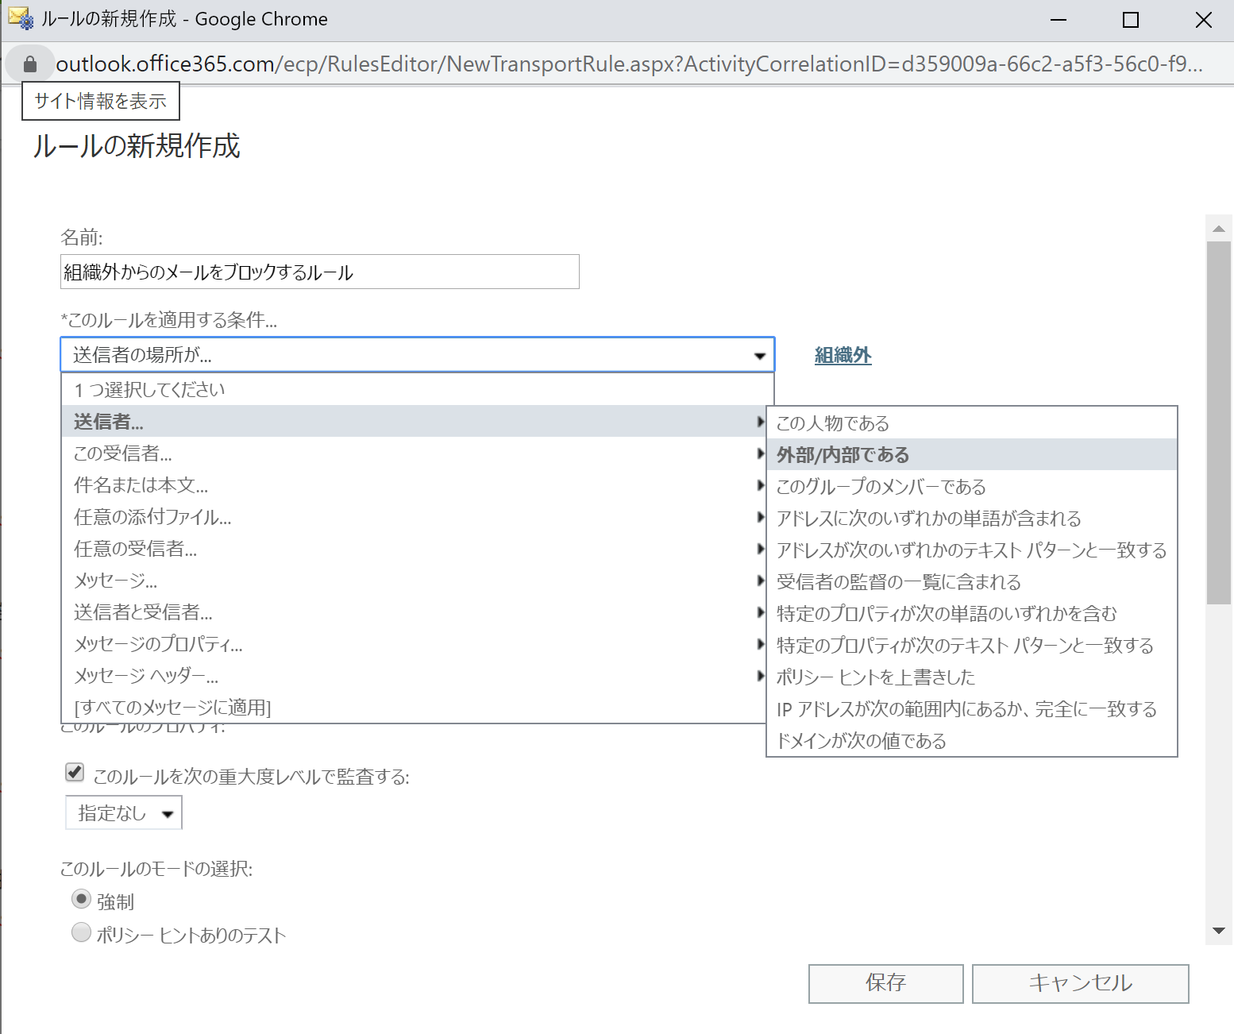Viewport: 1234px width, 1034px height.
Task: Choose 外部/内部である submenu option
Action: [x=971, y=454]
